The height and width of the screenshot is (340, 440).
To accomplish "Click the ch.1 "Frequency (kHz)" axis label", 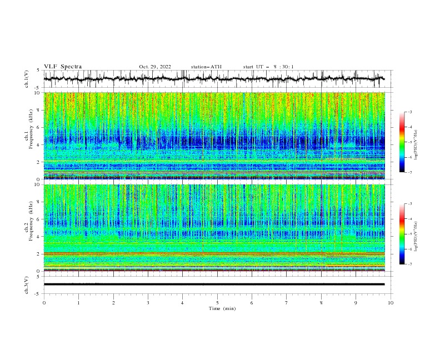I will tap(31, 129).
